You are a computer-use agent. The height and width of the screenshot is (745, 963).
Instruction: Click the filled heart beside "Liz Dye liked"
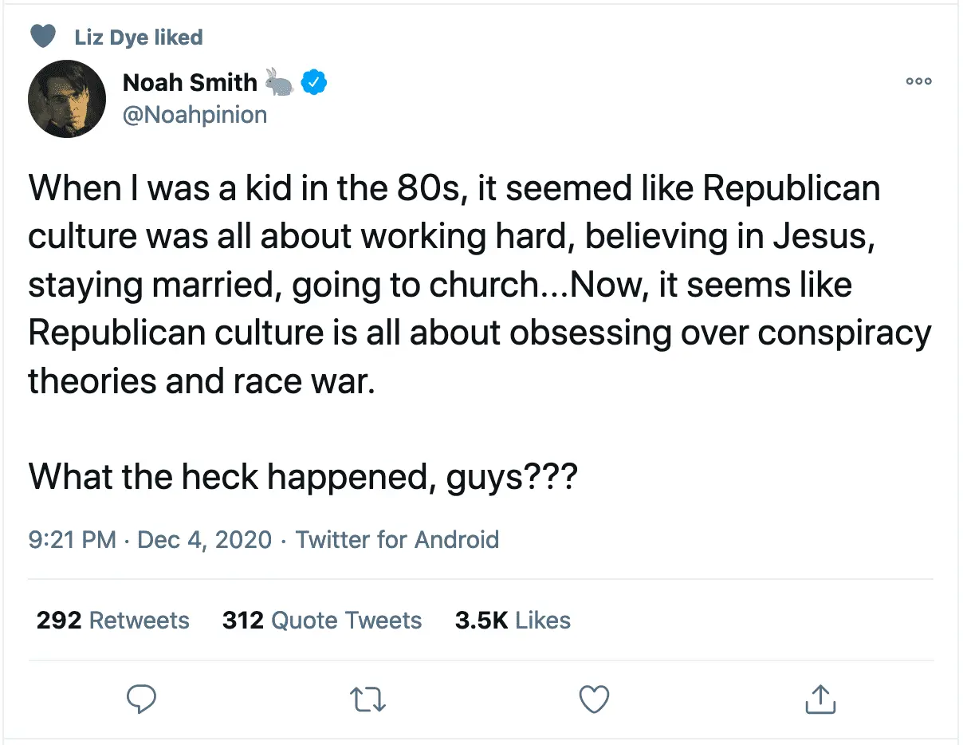tap(43, 37)
